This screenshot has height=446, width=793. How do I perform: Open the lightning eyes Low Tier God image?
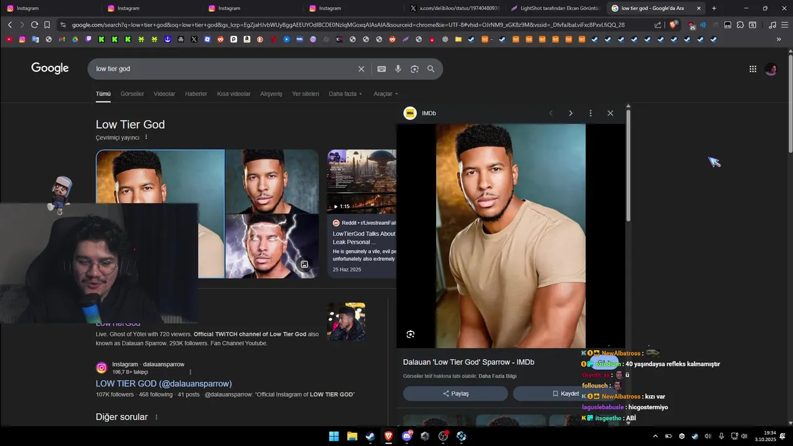(272, 246)
